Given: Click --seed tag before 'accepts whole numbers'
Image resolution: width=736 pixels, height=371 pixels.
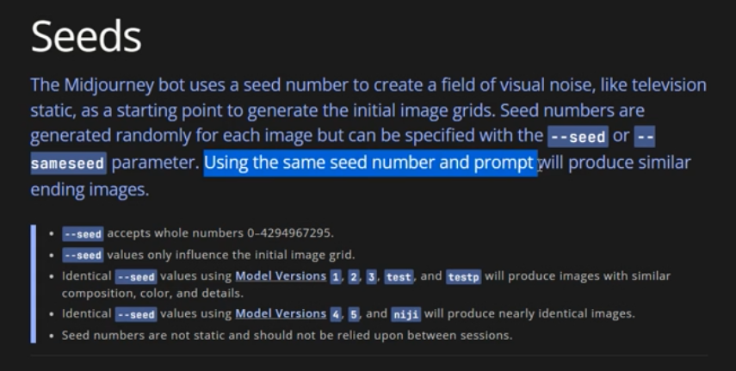Looking at the screenshot, I should (x=83, y=233).
